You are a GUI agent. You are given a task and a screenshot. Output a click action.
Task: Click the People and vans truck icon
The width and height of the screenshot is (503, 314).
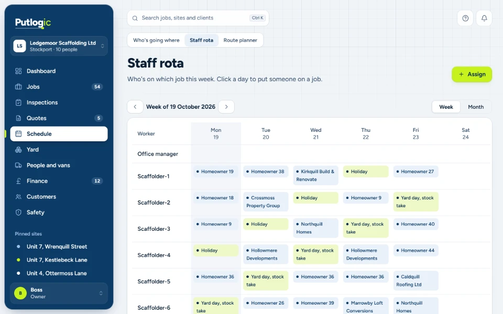click(18, 165)
